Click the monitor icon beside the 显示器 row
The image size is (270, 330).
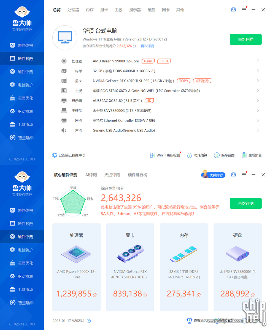(64, 101)
